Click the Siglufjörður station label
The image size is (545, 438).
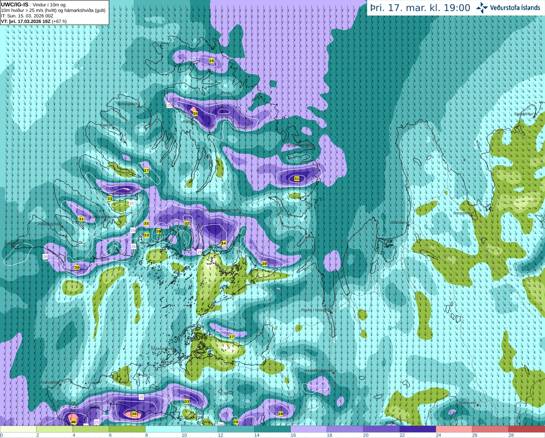coord(524,114)
